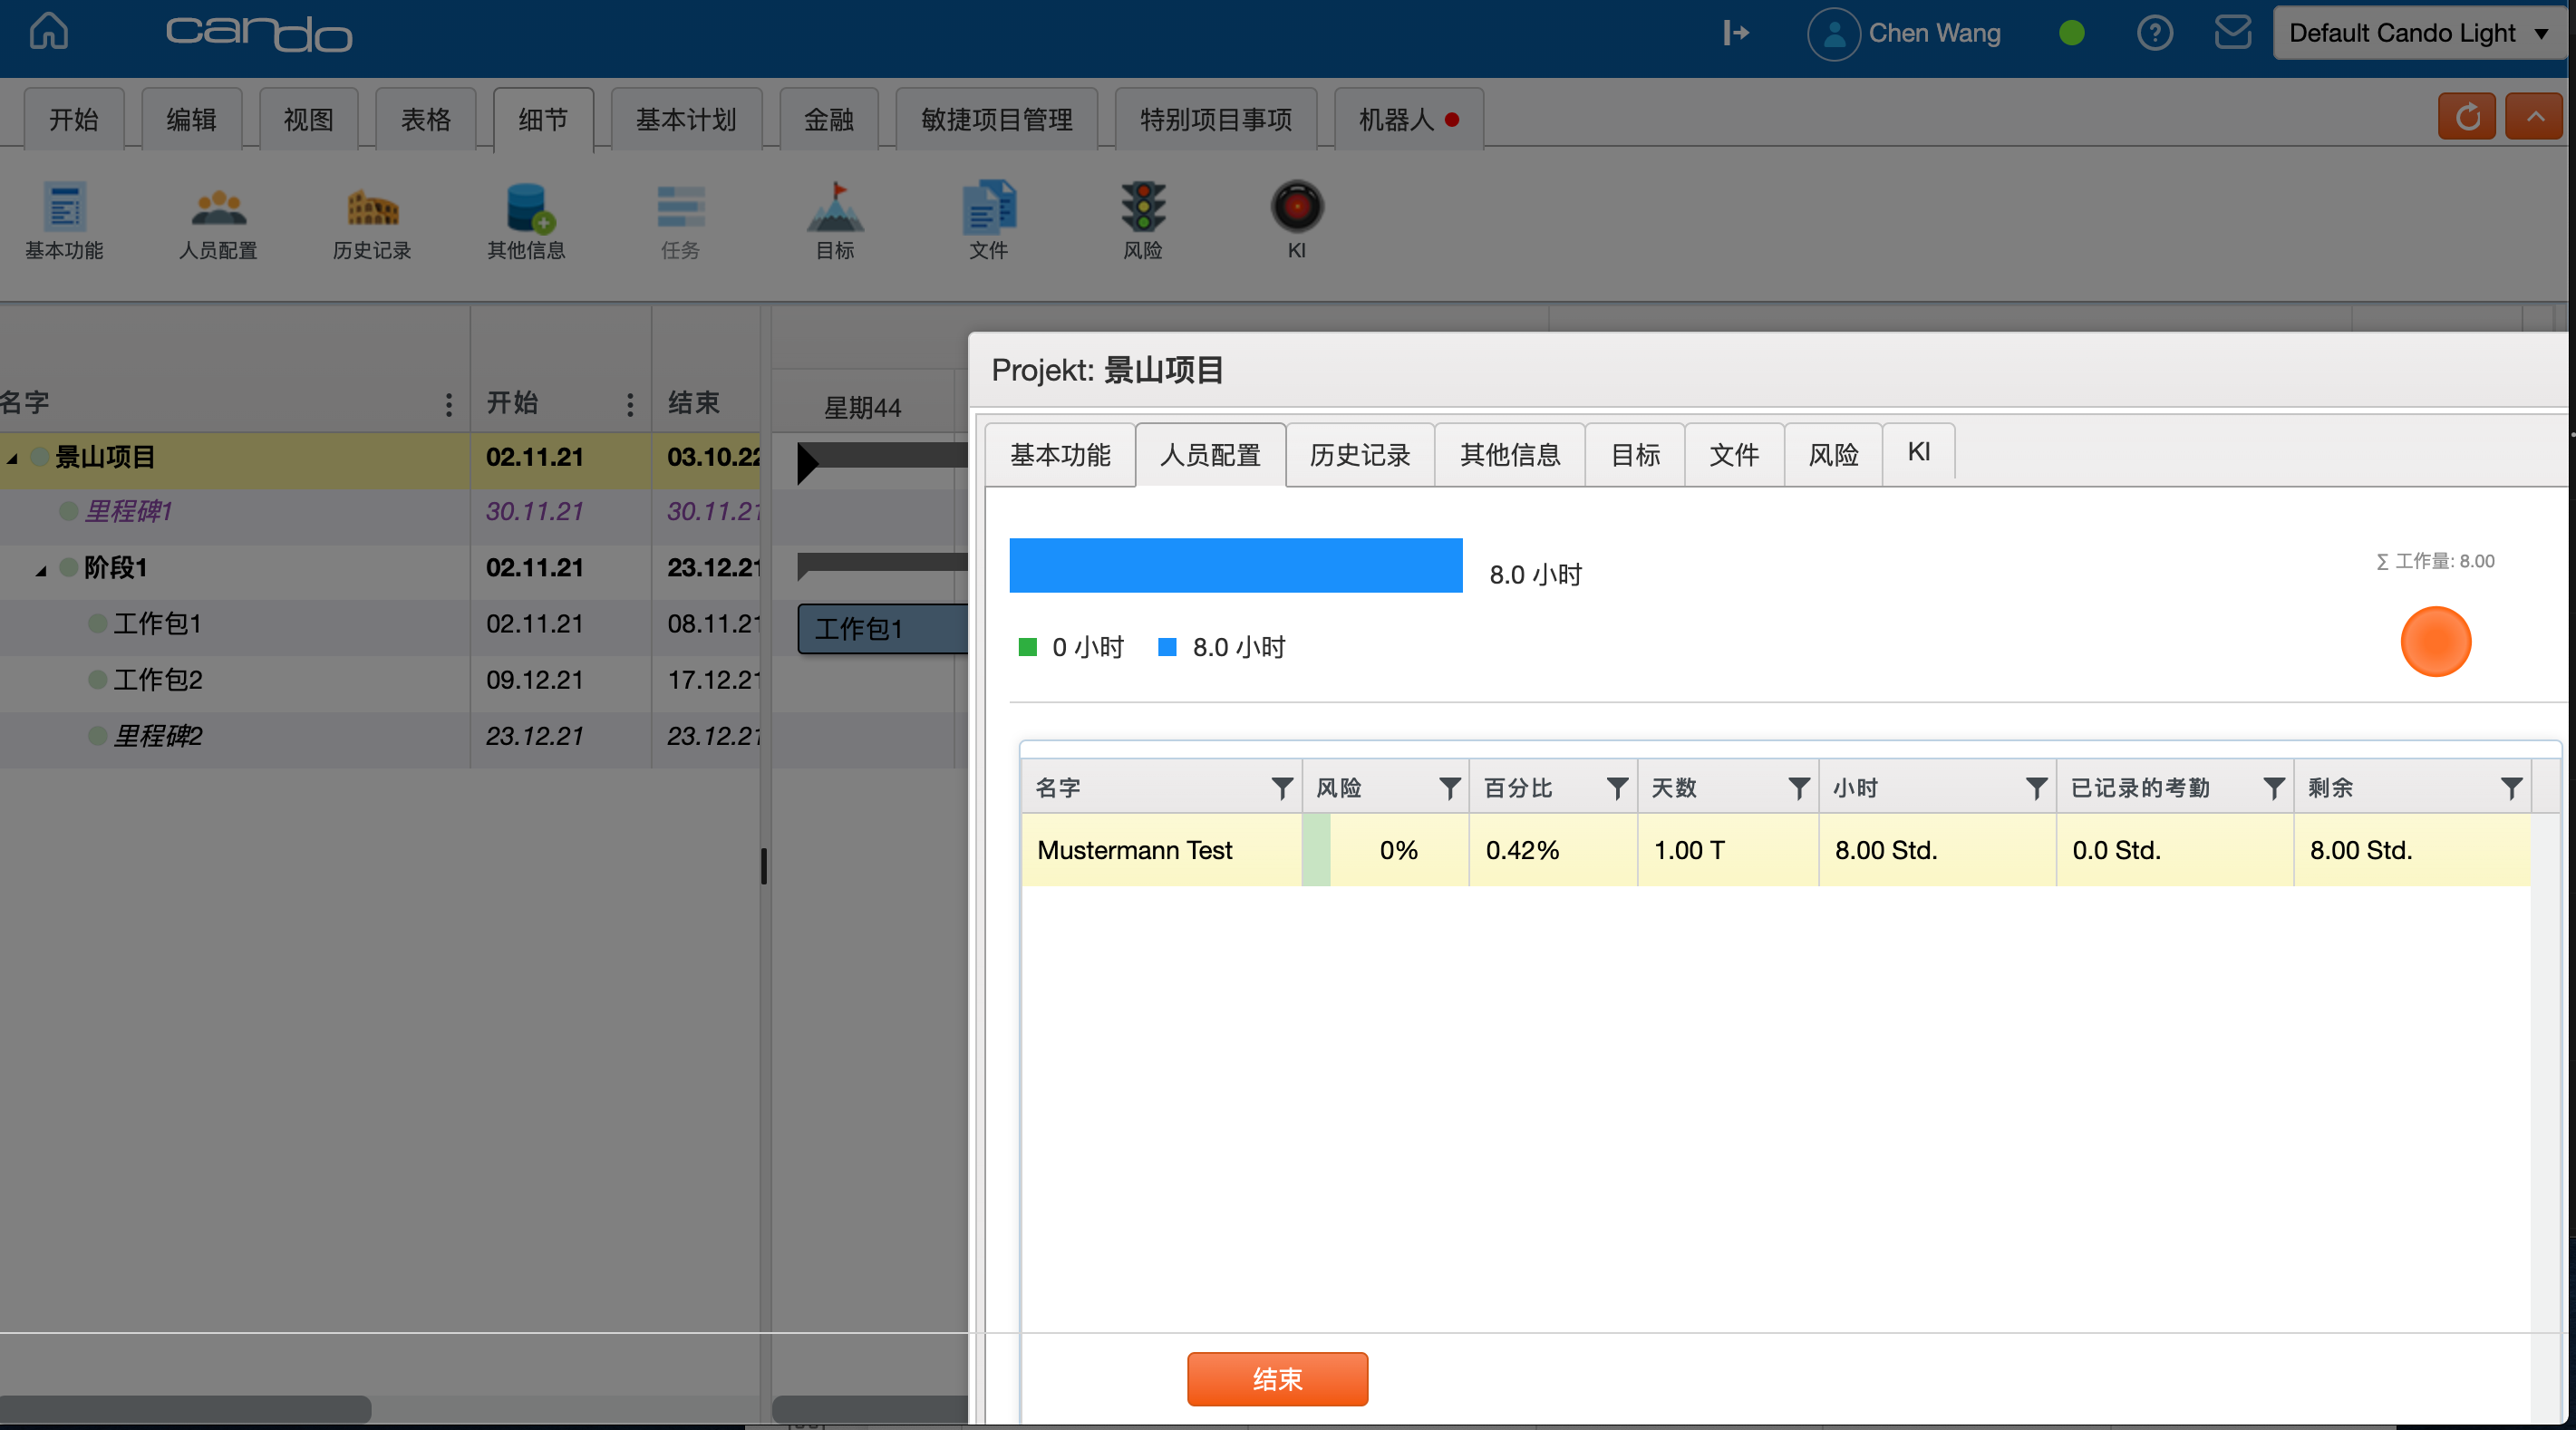Switch to the 特别项目事项 ribbon tab
Image resolution: width=2576 pixels, height=1430 pixels.
tap(1216, 119)
